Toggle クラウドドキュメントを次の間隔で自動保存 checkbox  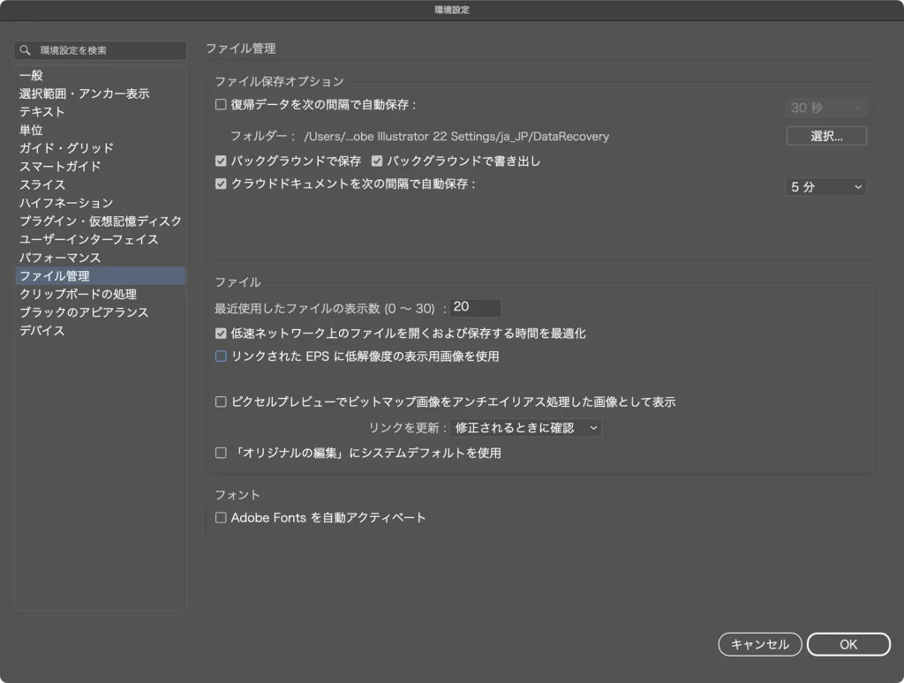click(x=221, y=184)
